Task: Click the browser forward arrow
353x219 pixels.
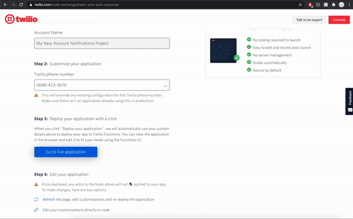Action: 13,5
